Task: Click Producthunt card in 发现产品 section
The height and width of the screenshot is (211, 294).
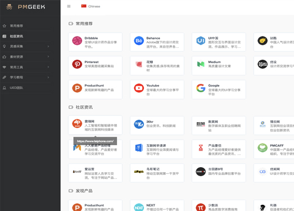Action: click(95, 205)
